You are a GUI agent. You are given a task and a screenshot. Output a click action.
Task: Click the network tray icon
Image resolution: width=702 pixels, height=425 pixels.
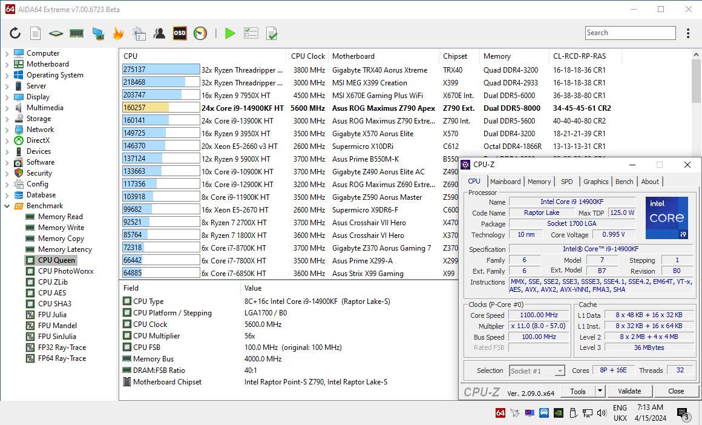tap(587, 413)
